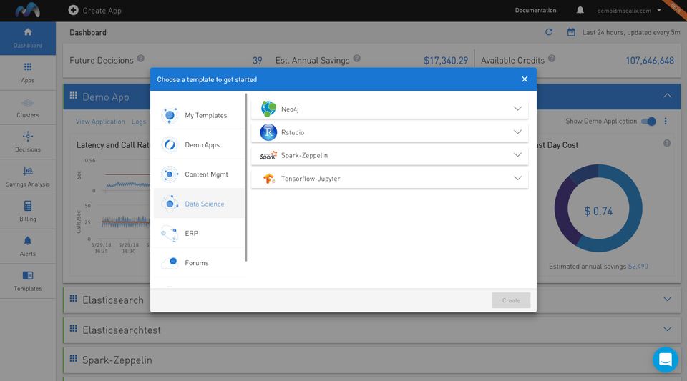Click the Last Day Cost donut chart
This screenshot has width=687, height=381.
pos(598,208)
